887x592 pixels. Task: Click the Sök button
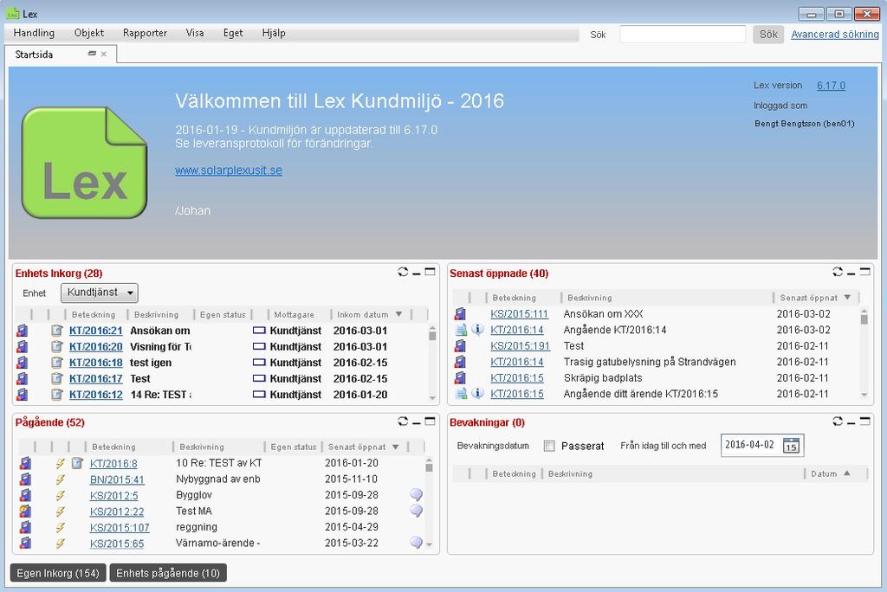click(x=768, y=35)
